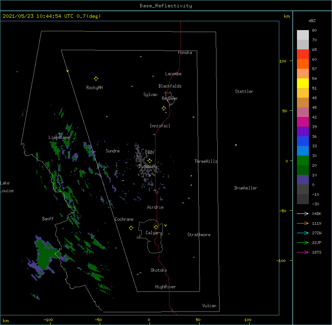Click the large green echo southwest of Banff

[45, 255]
